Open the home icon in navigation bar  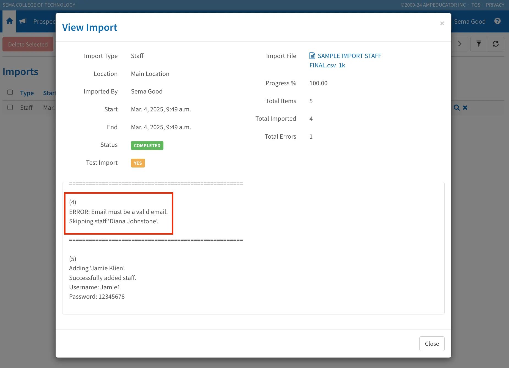pyautogui.click(x=9, y=21)
